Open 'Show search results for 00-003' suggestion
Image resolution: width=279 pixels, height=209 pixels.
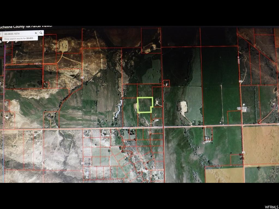[20, 39]
